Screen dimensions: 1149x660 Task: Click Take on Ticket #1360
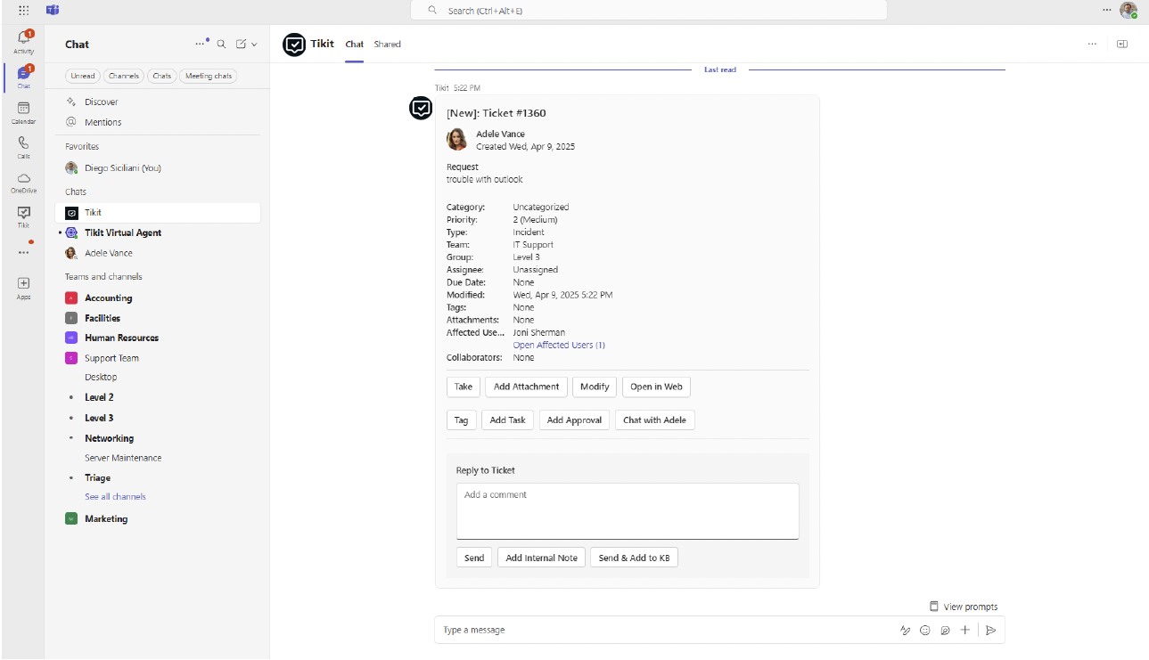coord(463,387)
